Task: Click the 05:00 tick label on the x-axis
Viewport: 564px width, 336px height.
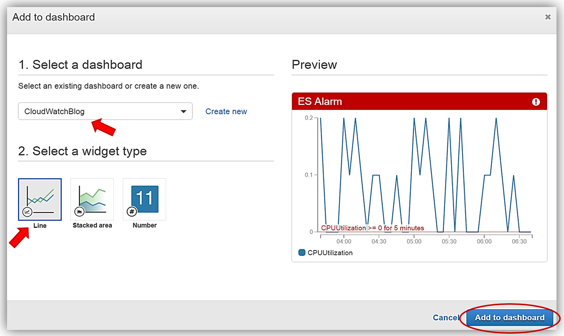Action: tap(414, 241)
